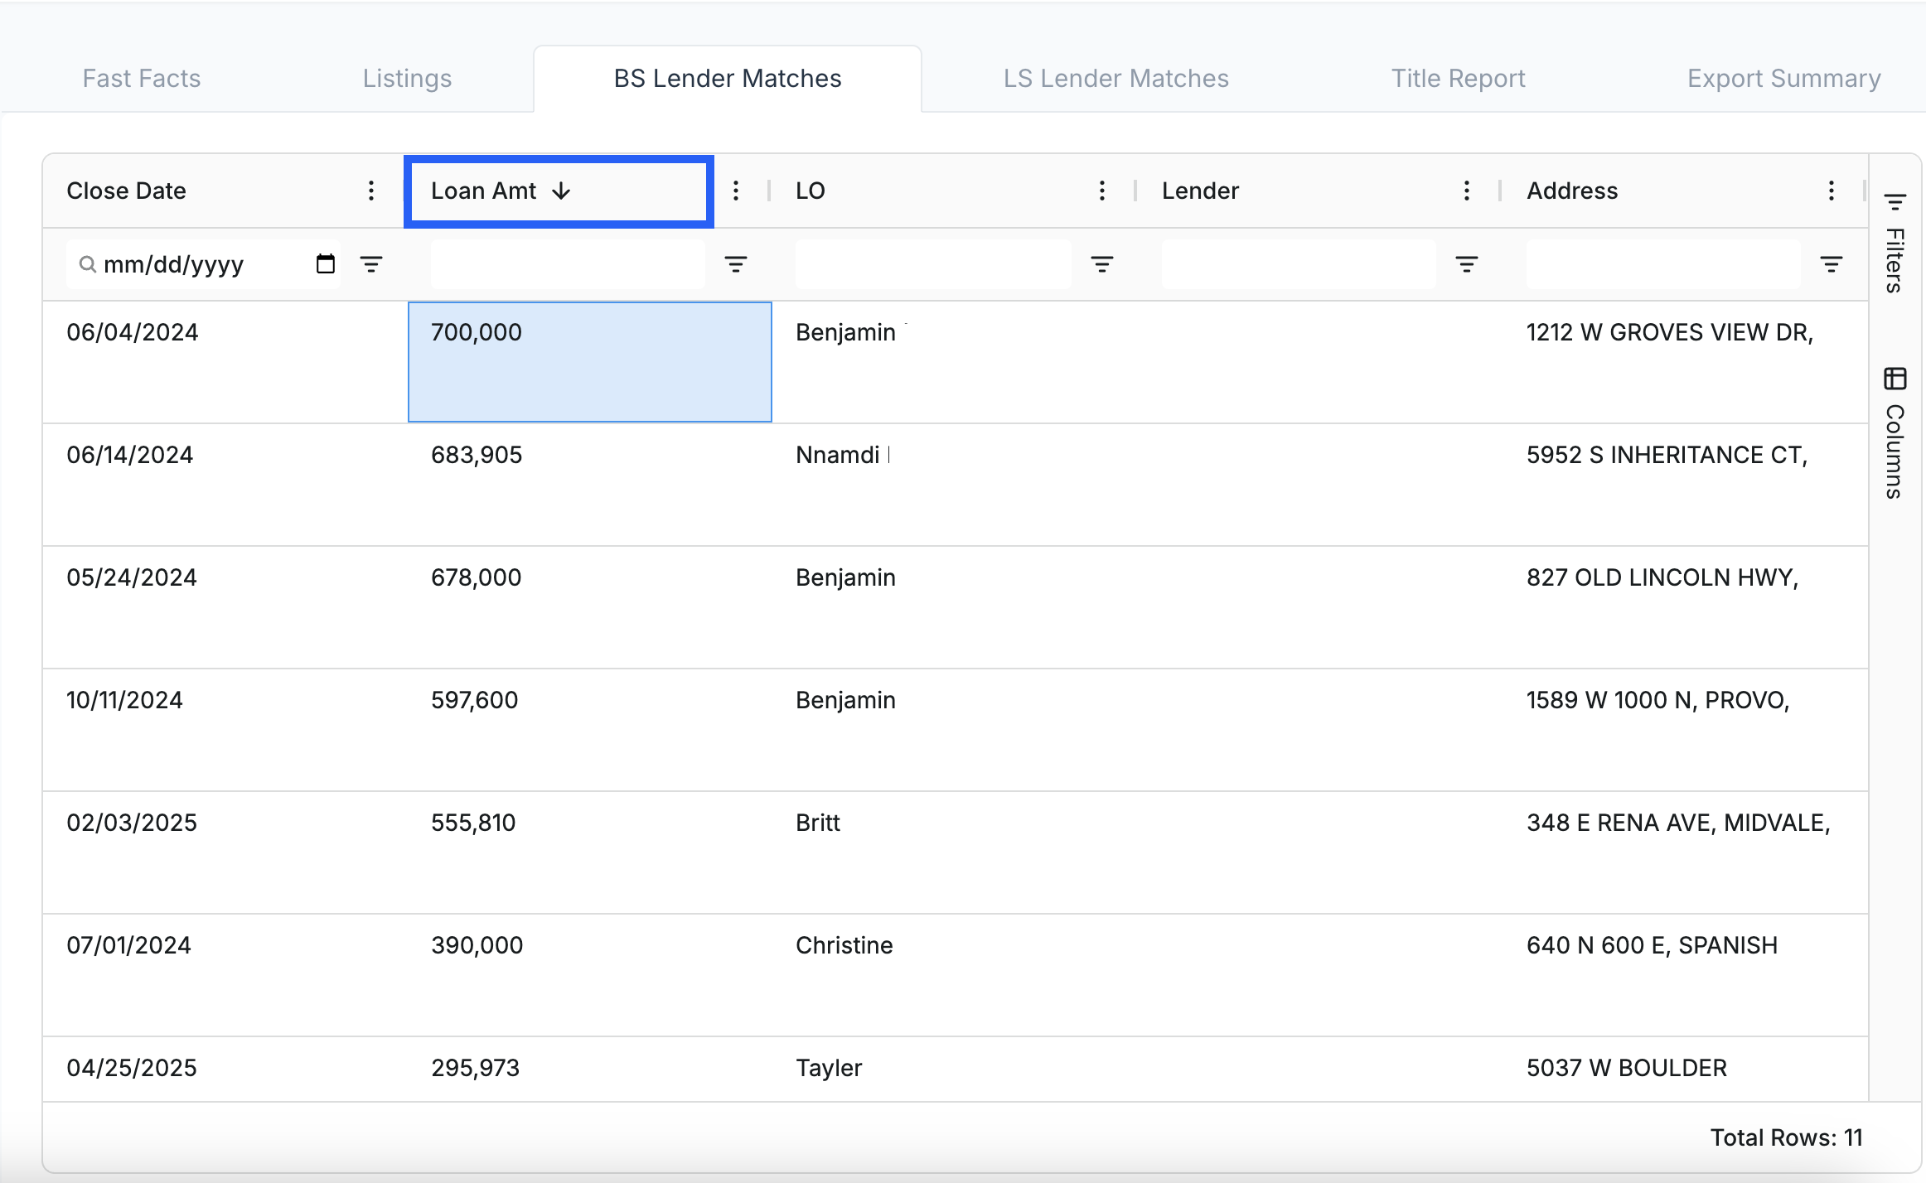
Task: Select the 597,600 loan amount cell
Action: (x=590, y=730)
